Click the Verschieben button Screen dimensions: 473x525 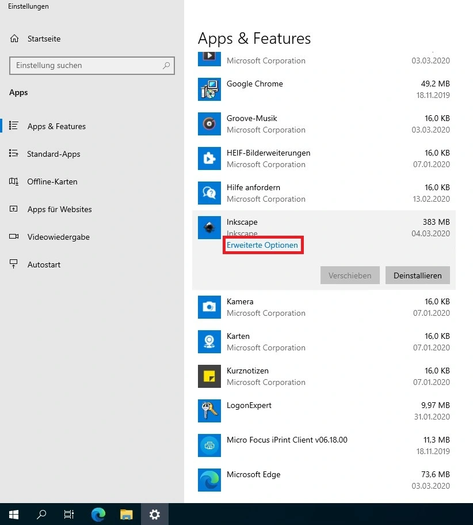(350, 275)
